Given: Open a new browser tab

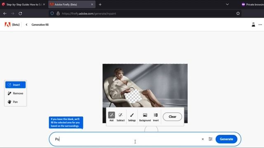Looking at the screenshot, I should 100,5.
